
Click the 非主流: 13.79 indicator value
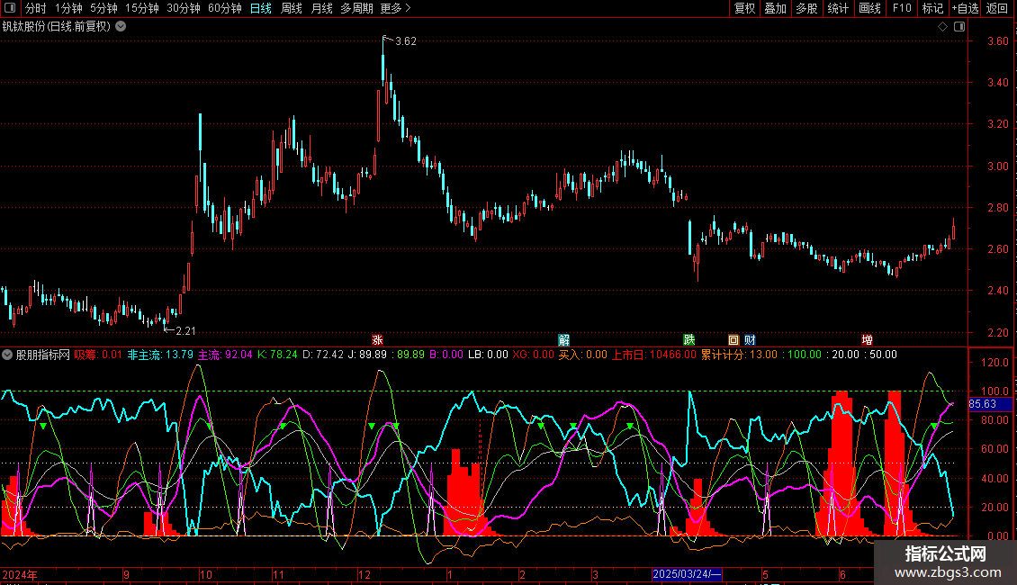[160, 355]
